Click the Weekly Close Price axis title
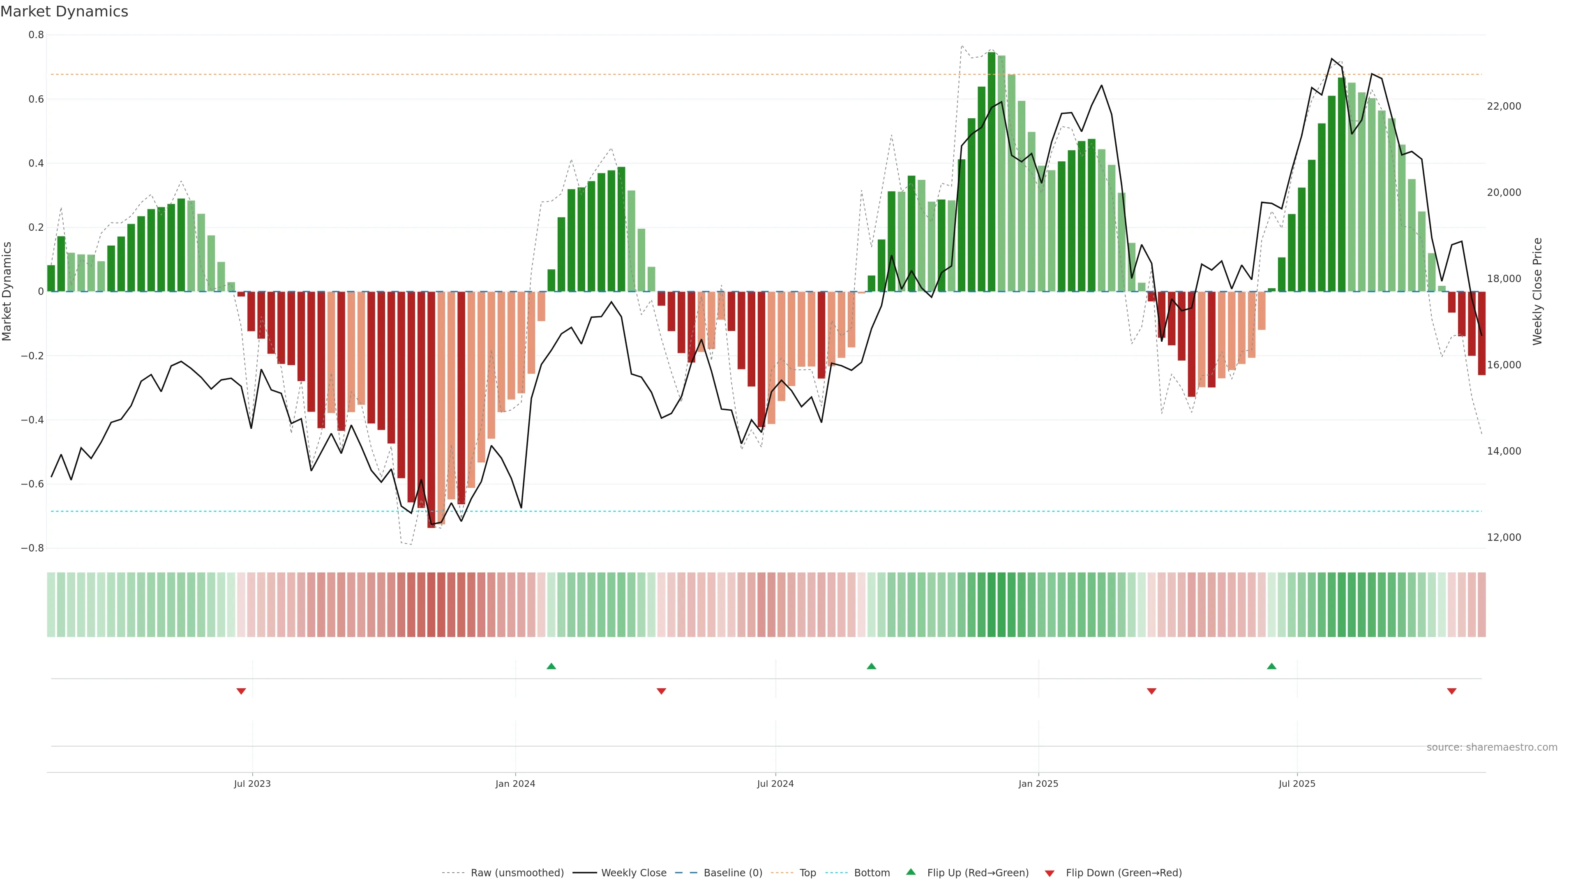Image resolution: width=1578 pixels, height=887 pixels. click(1538, 292)
